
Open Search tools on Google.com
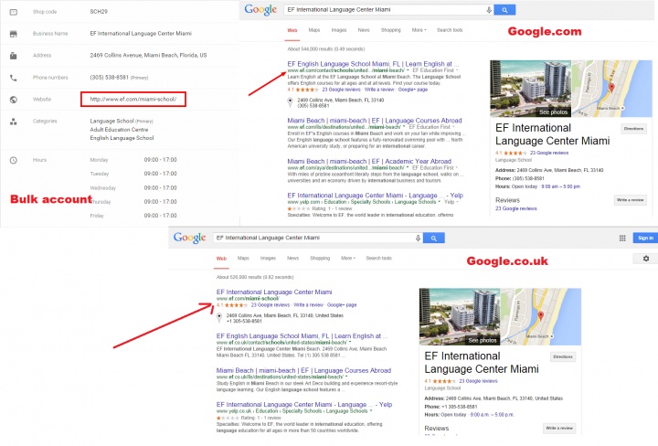click(450, 30)
